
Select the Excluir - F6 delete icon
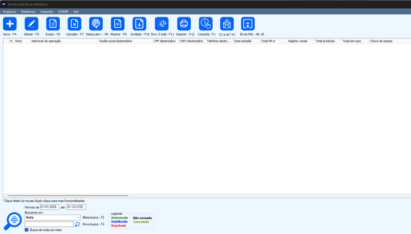(53, 24)
